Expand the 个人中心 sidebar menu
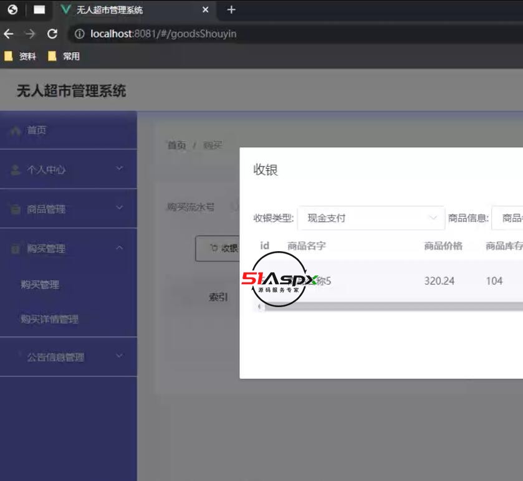Image resolution: width=523 pixels, height=481 pixels. click(68, 169)
